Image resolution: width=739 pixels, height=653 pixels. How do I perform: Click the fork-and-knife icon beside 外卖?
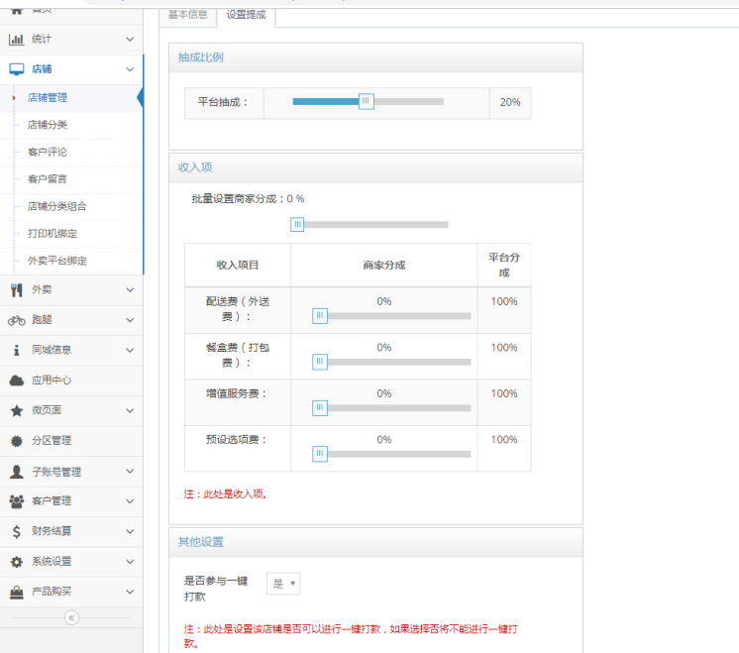click(x=16, y=290)
